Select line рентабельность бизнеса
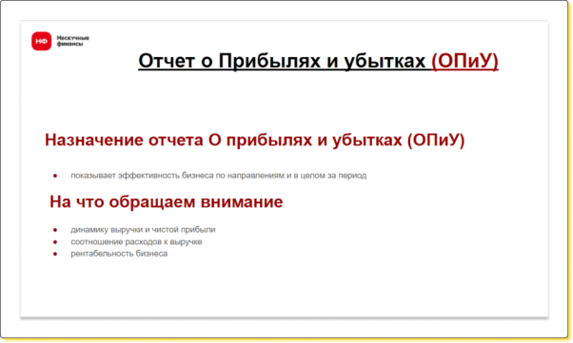This screenshot has height=343, width=573. [119, 254]
